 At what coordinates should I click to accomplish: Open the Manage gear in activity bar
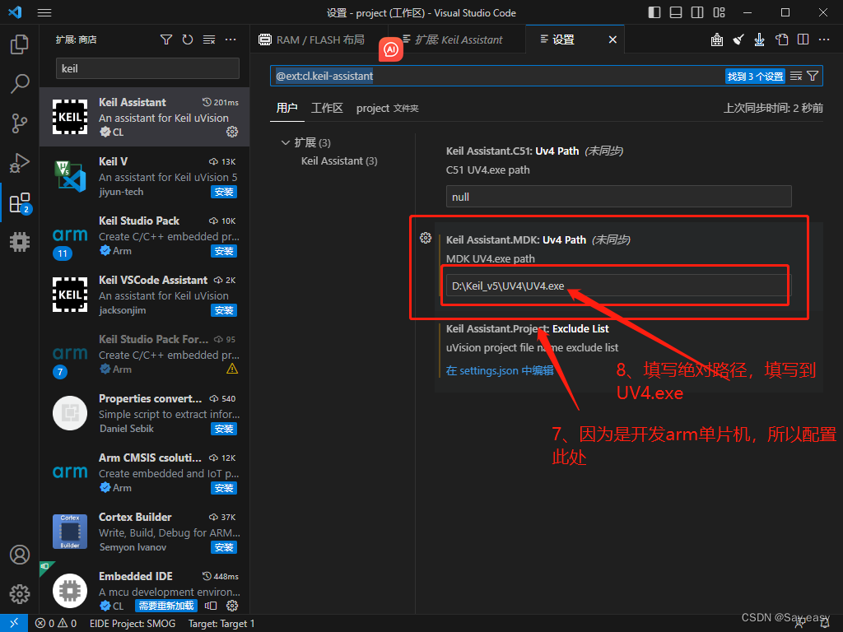click(x=20, y=594)
